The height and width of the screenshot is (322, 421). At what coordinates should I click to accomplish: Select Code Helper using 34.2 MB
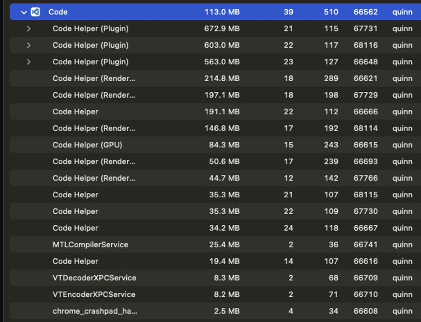(75, 228)
